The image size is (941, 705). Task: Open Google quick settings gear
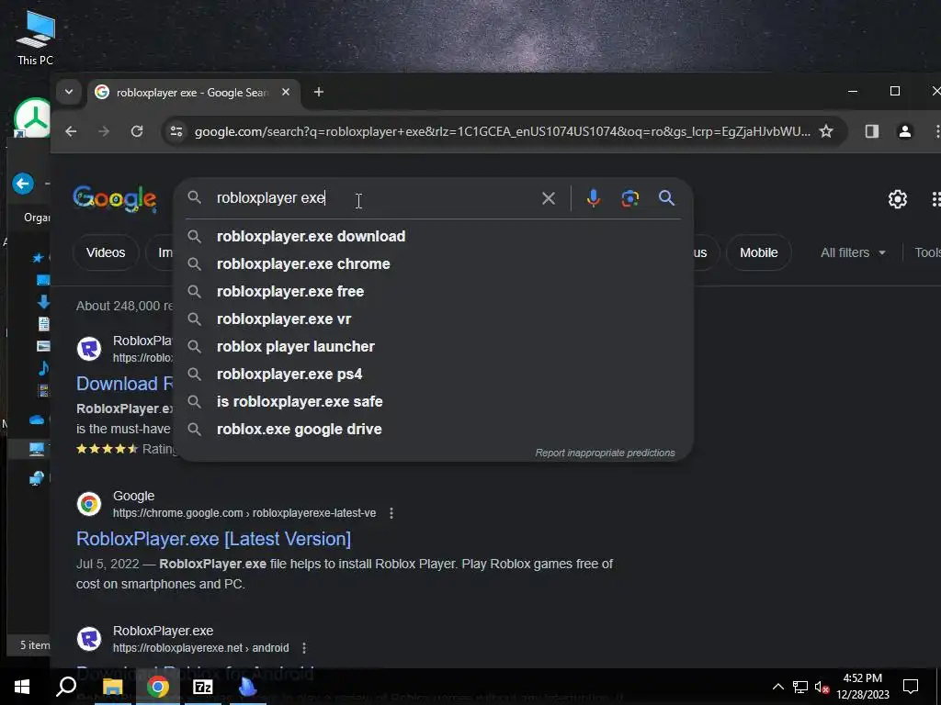(897, 199)
